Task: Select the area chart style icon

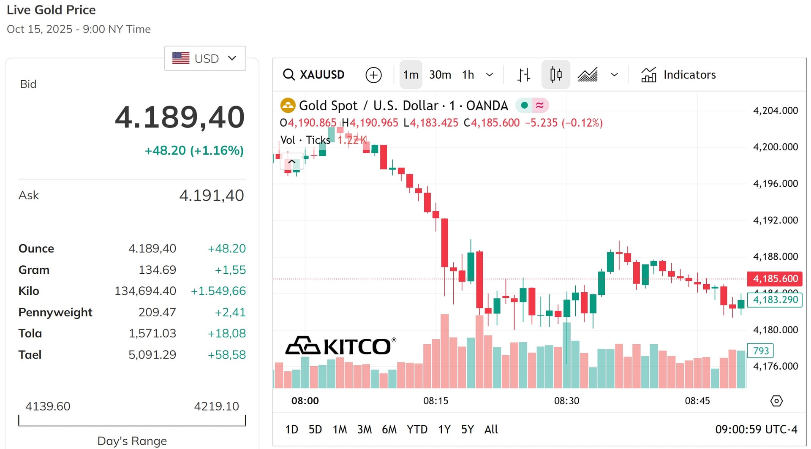Action: (588, 75)
